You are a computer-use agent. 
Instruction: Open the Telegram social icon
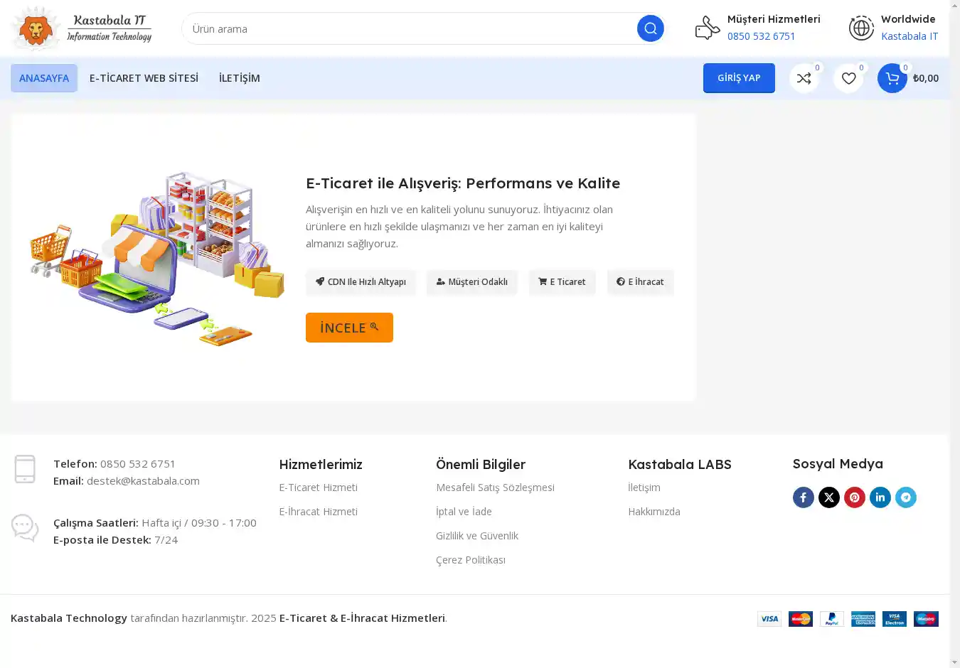click(905, 497)
